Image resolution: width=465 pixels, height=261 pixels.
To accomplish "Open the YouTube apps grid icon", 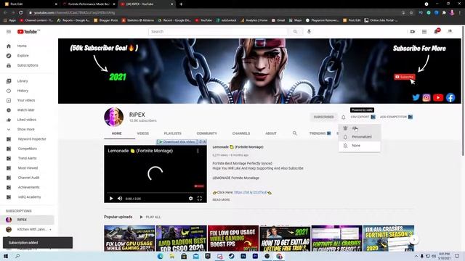I will point(424,32).
